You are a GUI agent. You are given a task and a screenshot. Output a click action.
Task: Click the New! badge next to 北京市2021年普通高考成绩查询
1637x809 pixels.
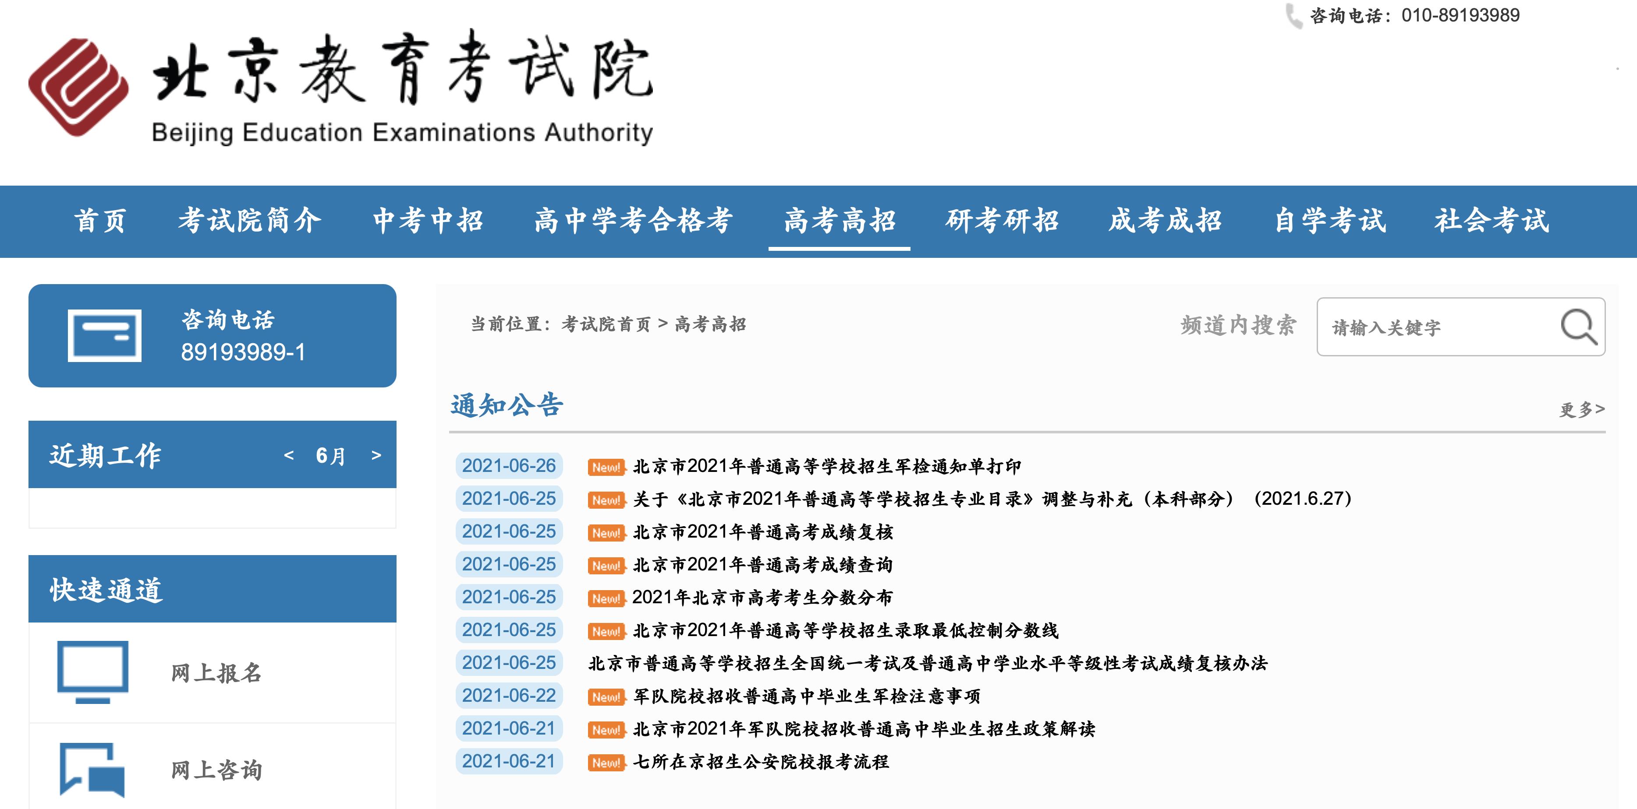(x=606, y=566)
